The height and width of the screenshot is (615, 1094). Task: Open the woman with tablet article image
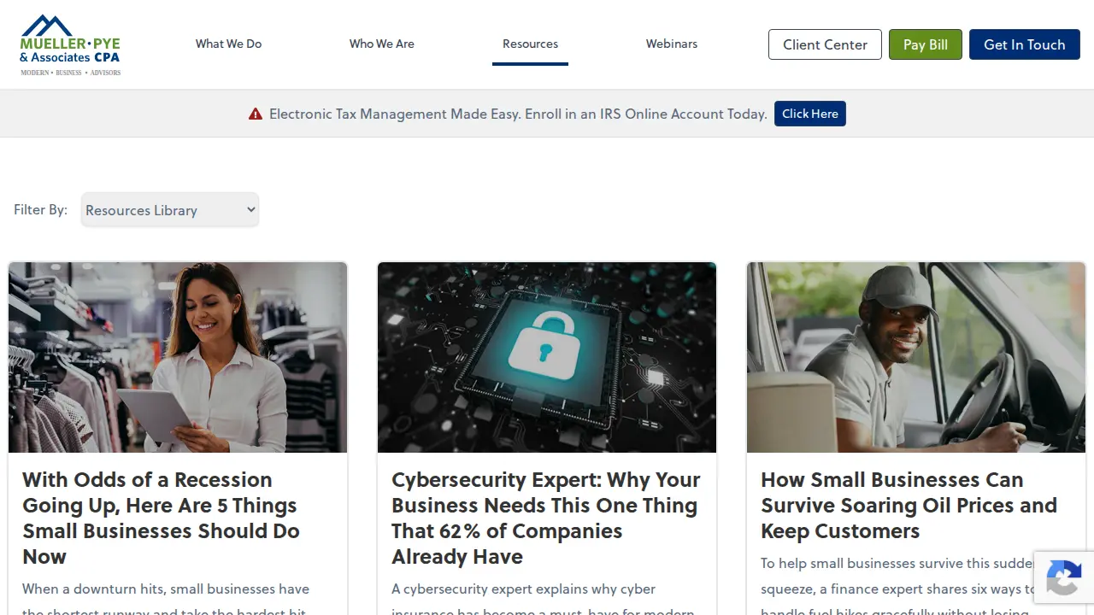[178, 357]
